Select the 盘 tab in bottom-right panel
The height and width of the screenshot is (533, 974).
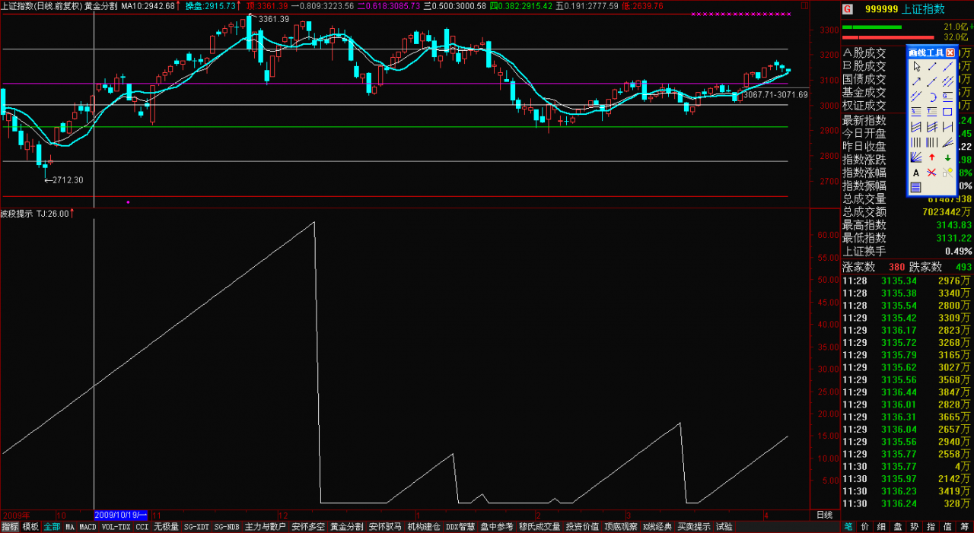(898, 526)
